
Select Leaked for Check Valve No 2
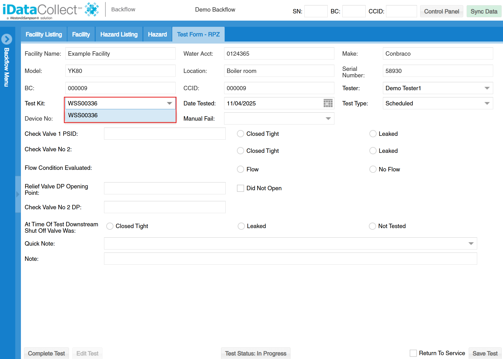373,151
